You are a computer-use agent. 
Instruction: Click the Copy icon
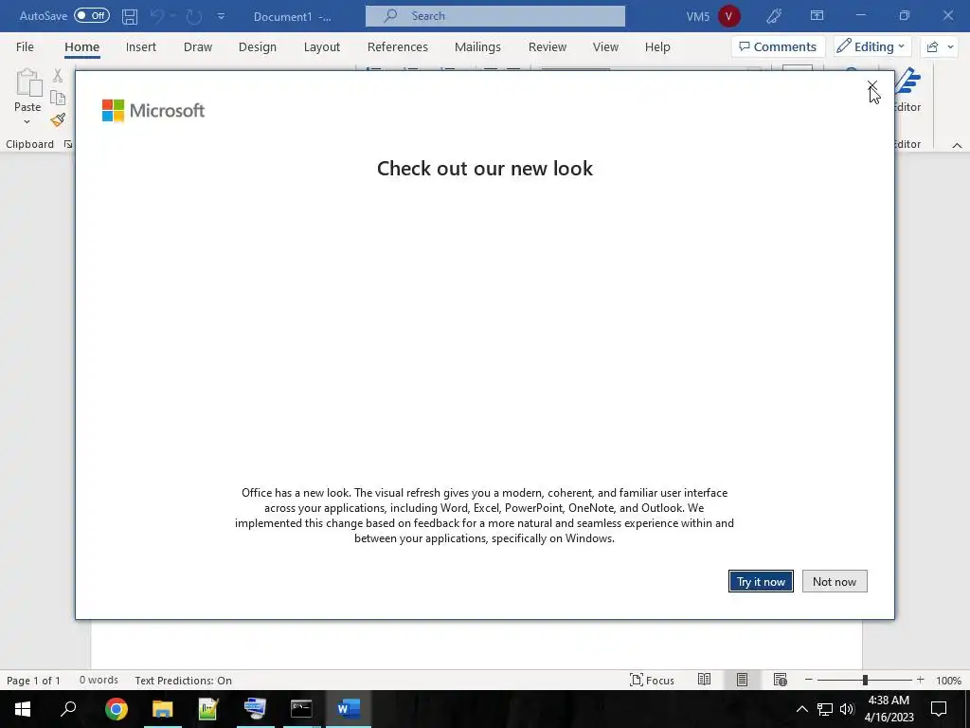tap(58, 98)
